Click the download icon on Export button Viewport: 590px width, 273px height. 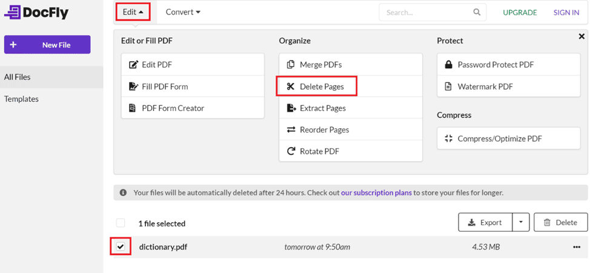pos(472,223)
